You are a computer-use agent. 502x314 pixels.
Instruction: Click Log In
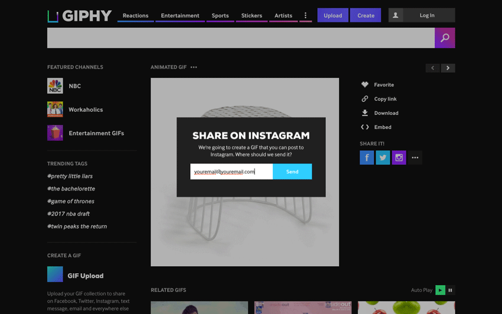pyautogui.click(x=427, y=15)
